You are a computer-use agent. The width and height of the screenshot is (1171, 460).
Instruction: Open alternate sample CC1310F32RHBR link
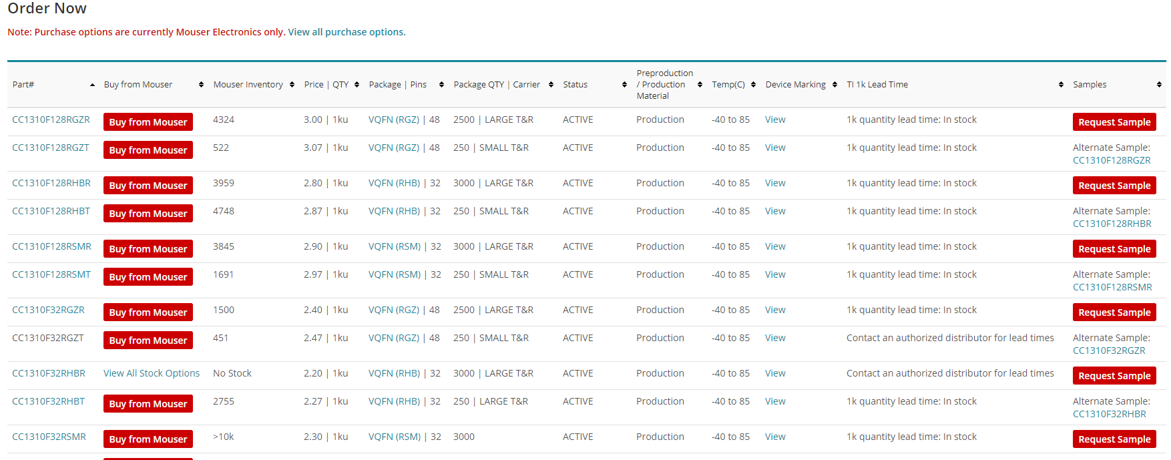[x=1110, y=414]
